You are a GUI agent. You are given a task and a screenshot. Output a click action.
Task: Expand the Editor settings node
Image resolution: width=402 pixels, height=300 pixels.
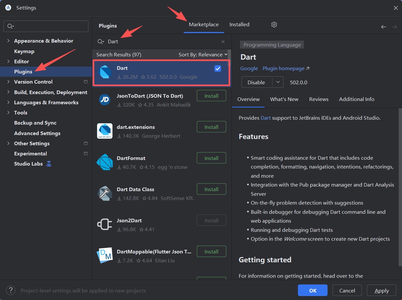pos(8,61)
